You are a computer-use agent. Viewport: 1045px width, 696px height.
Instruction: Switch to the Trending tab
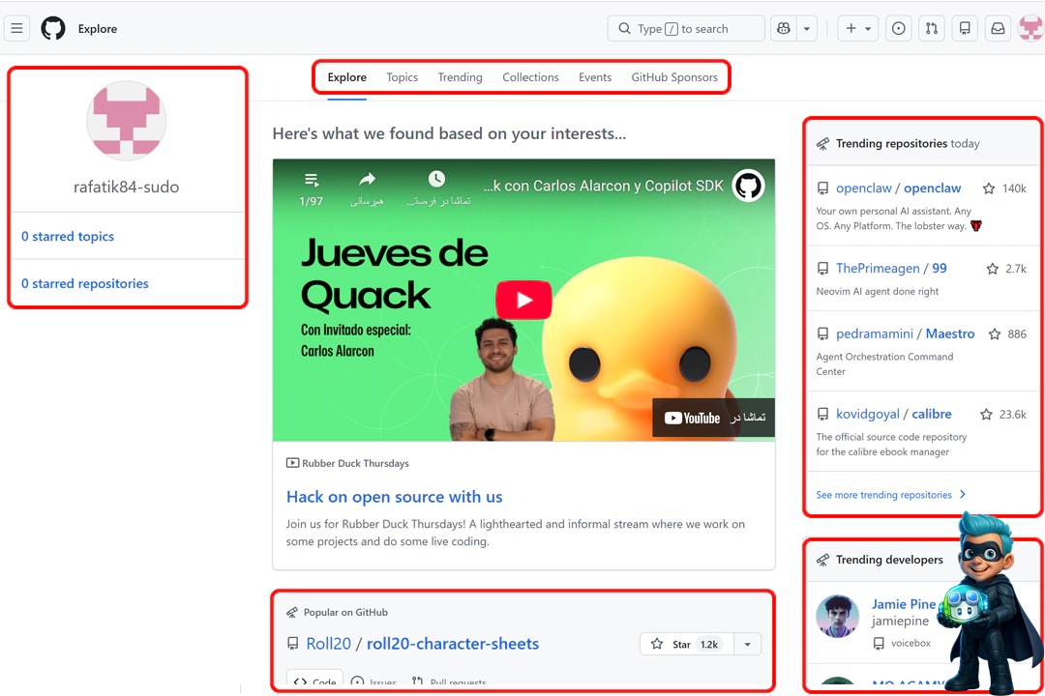[x=460, y=77]
